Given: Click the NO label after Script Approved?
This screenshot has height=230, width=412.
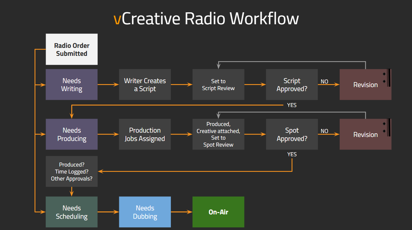Looking at the screenshot, I should pos(324,81).
